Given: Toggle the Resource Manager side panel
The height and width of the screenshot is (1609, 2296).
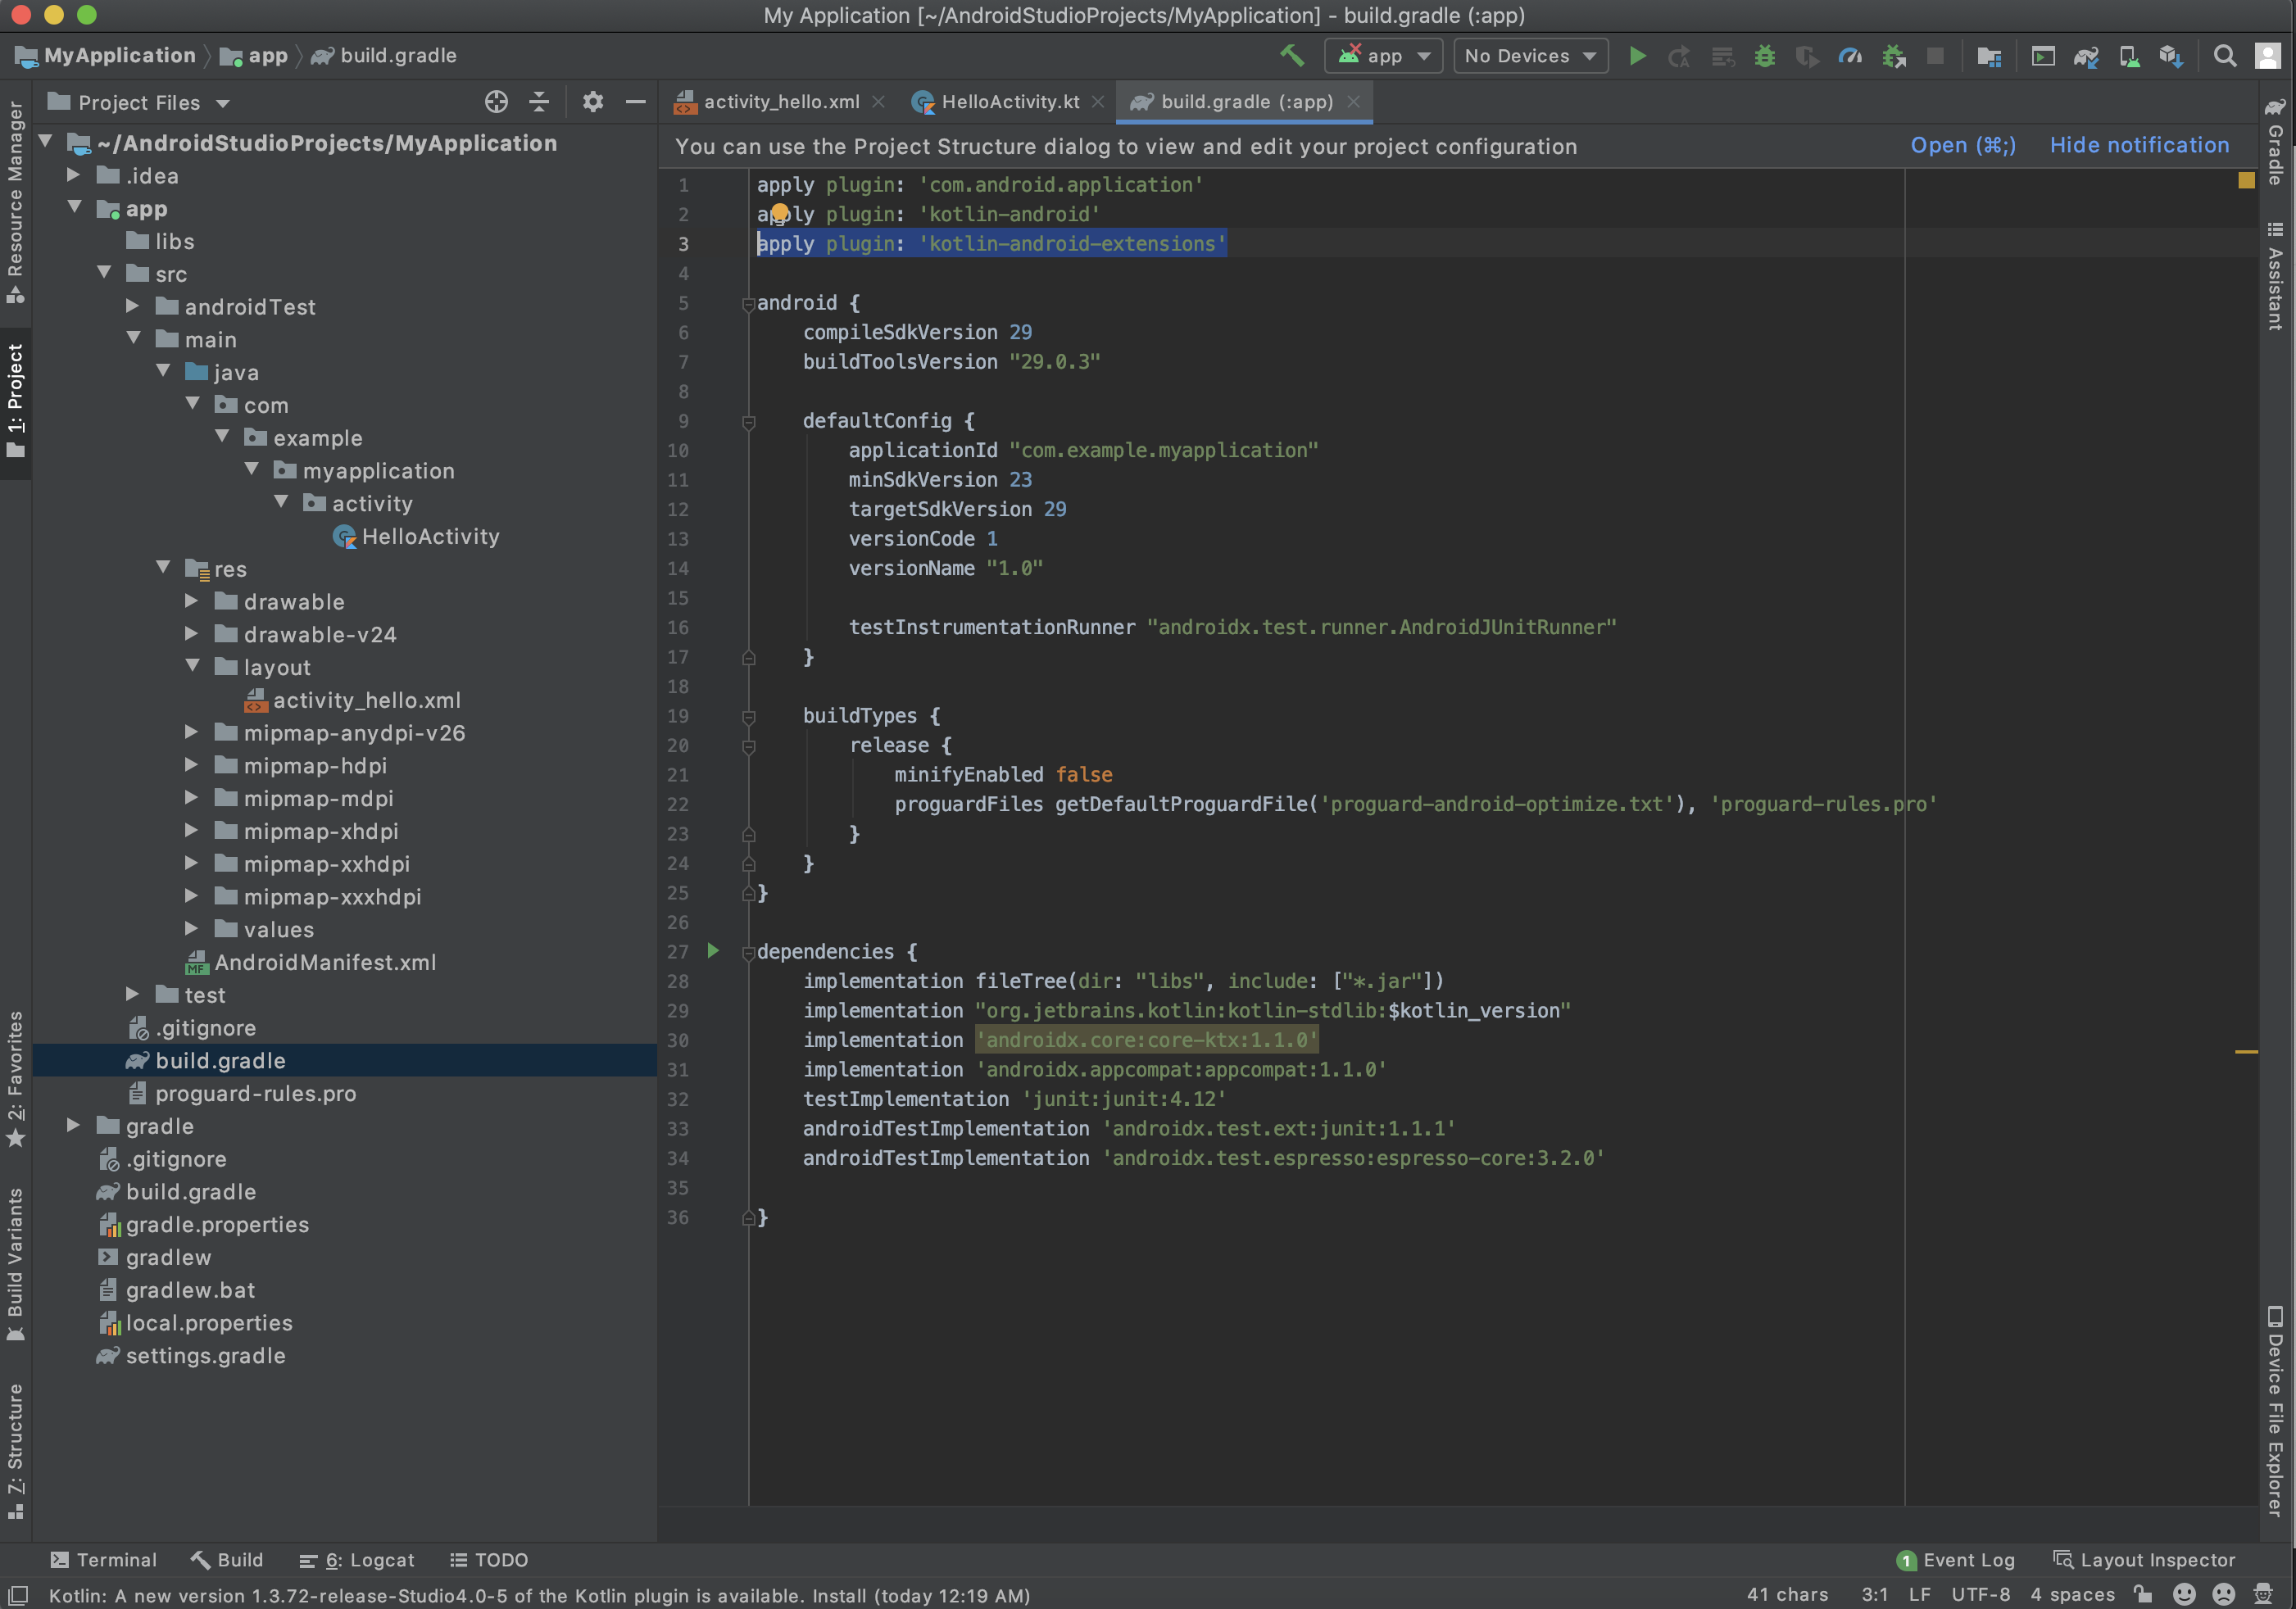Looking at the screenshot, I should [x=15, y=200].
